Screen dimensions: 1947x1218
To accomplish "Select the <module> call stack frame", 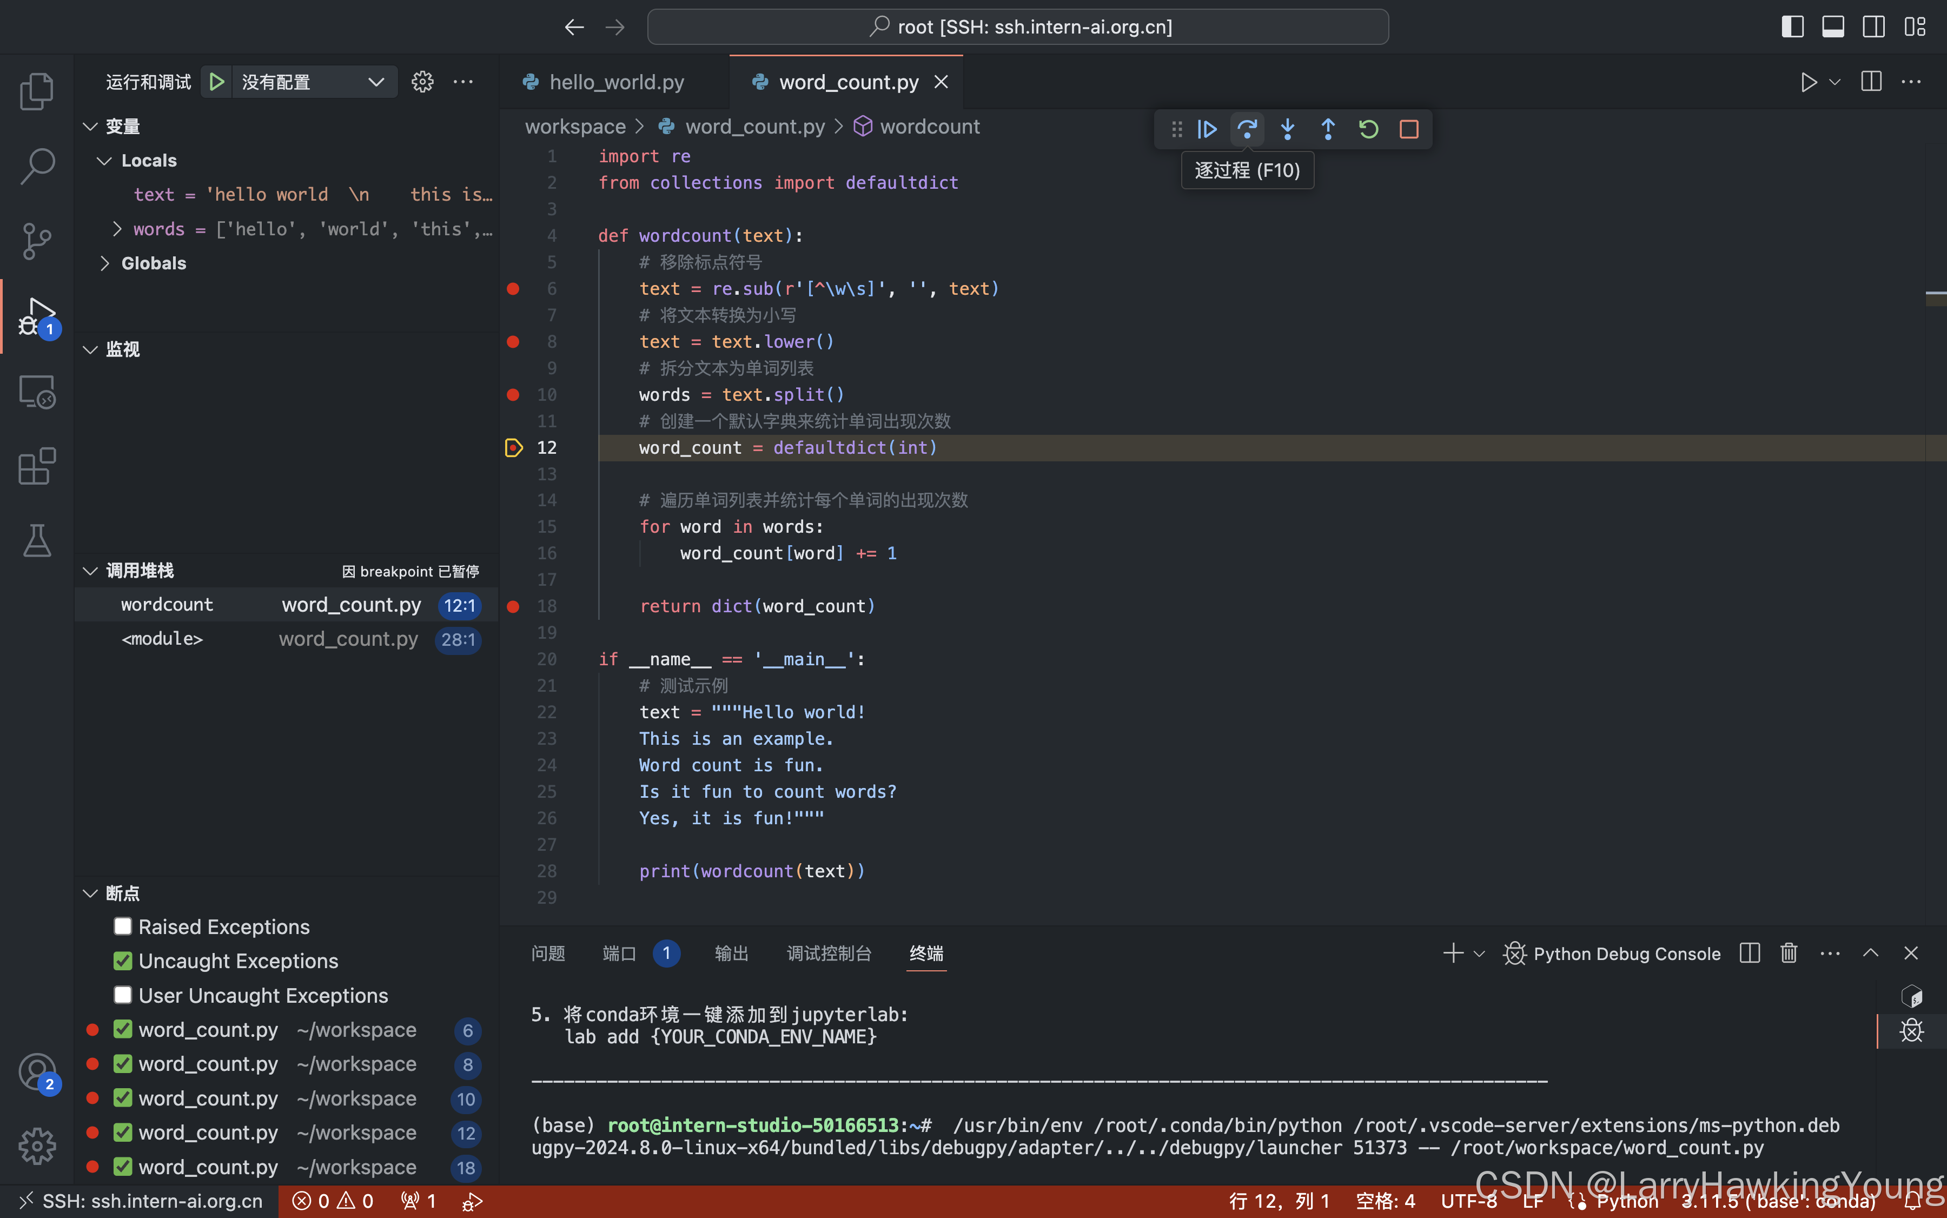I will pos(286,639).
